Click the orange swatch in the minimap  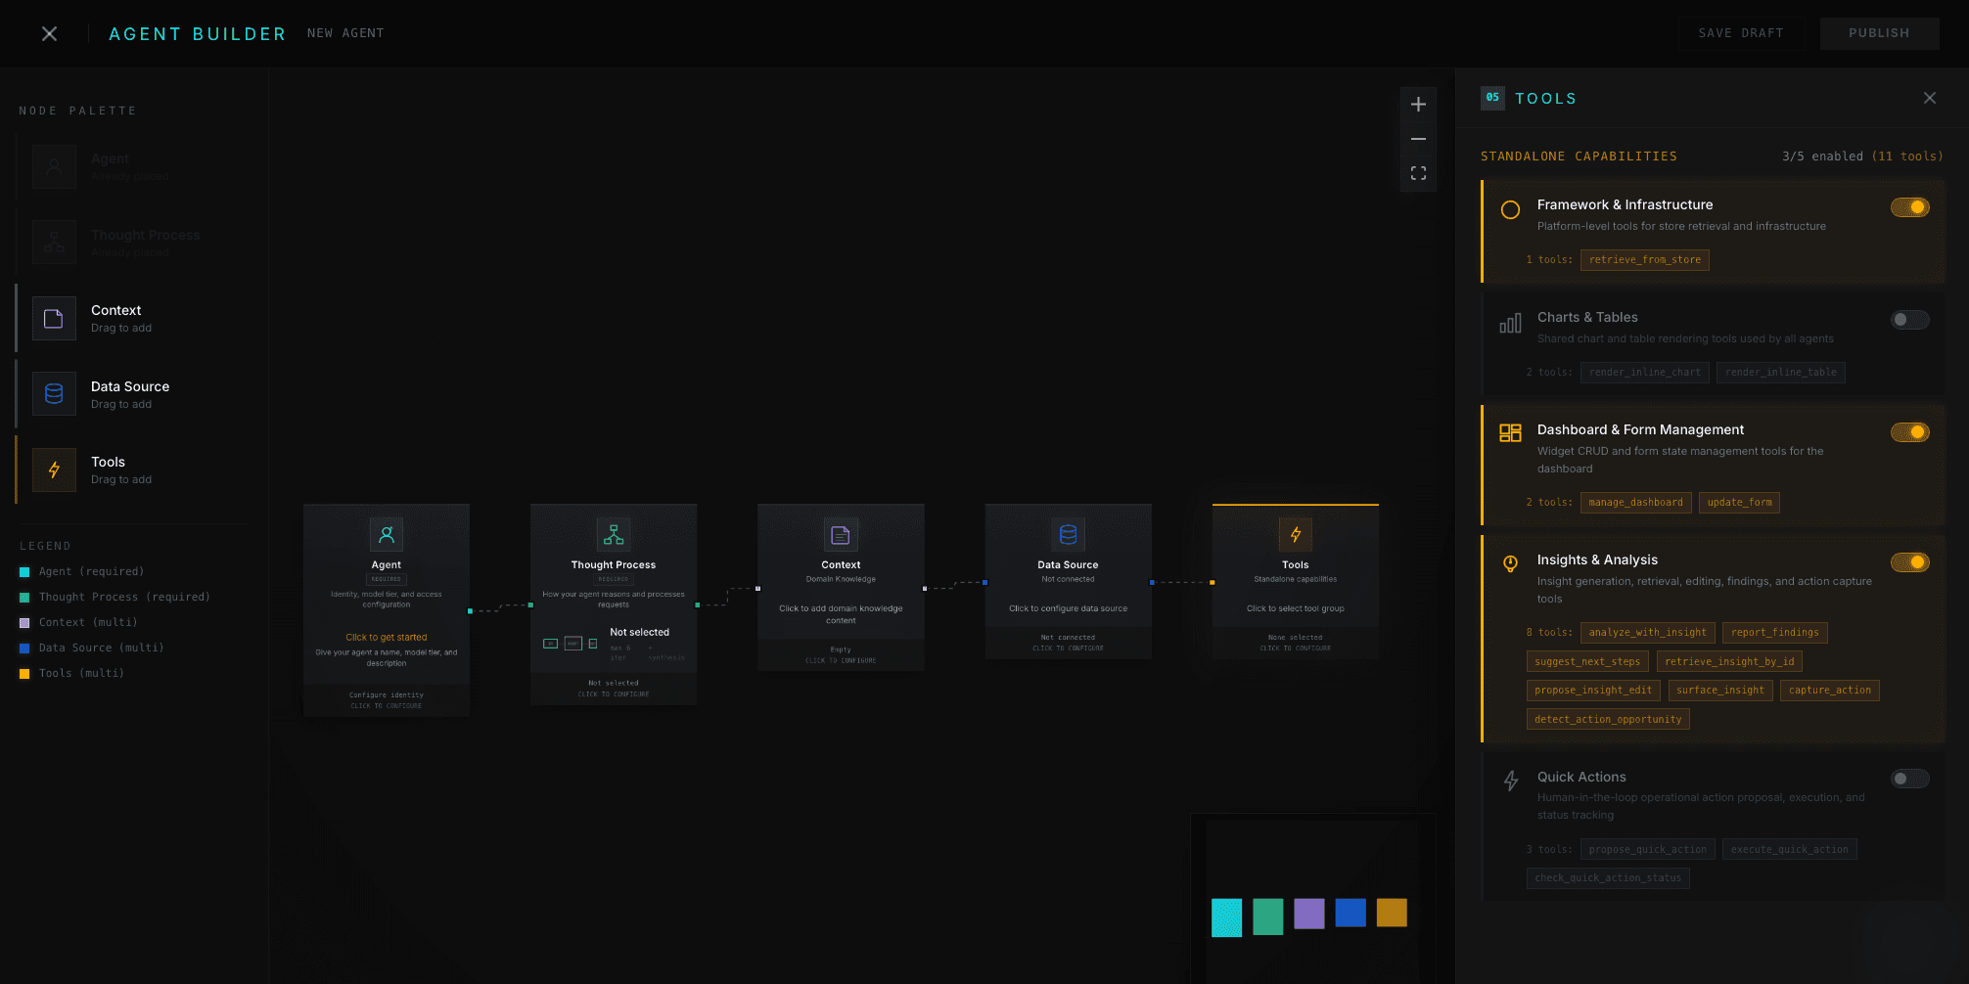click(x=1391, y=913)
